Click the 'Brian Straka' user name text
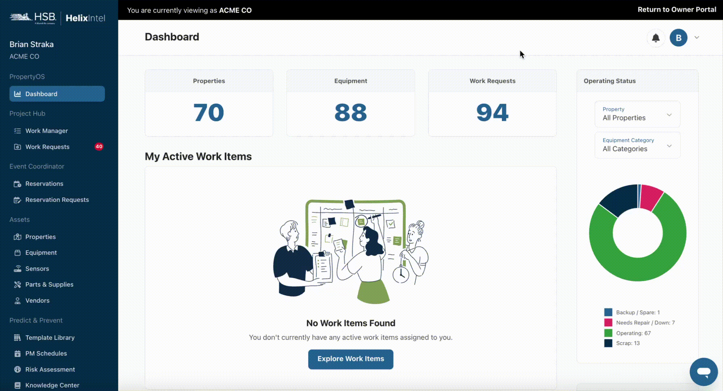This screenshot has width=723, height=391. (x=32, y=44)
